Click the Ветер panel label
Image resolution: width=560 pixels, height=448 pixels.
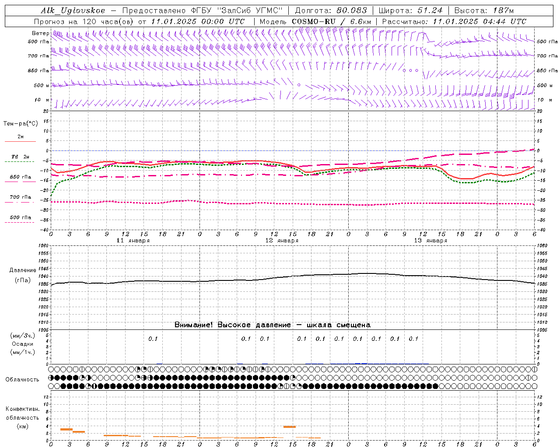(40, 33)
